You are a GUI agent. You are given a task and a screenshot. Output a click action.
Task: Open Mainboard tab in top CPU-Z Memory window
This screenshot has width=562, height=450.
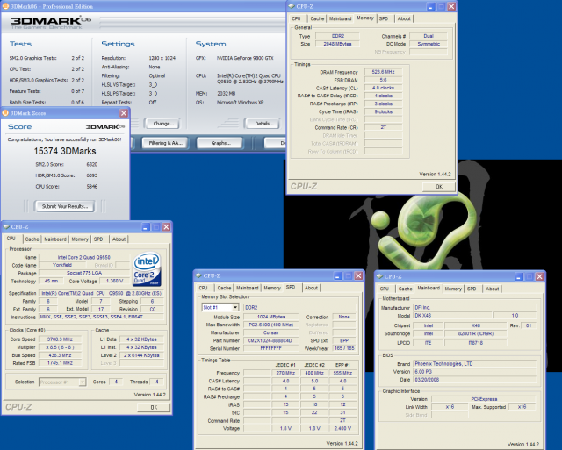340,18
